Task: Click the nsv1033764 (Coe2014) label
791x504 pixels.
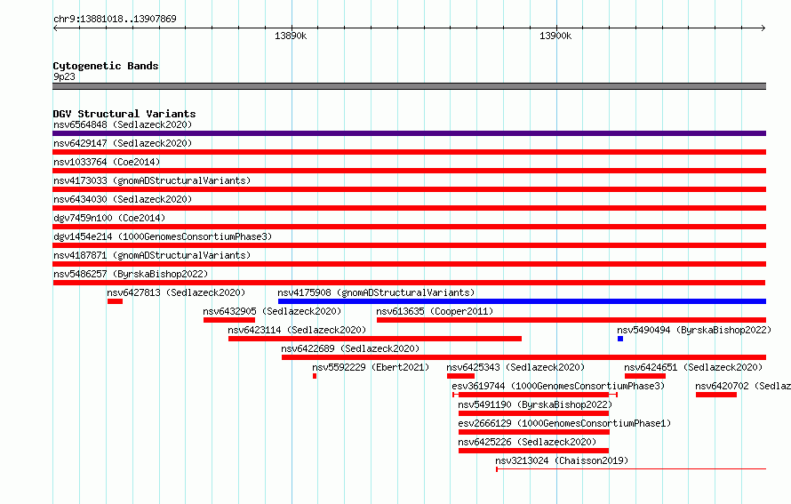Action: pos(107,162)
